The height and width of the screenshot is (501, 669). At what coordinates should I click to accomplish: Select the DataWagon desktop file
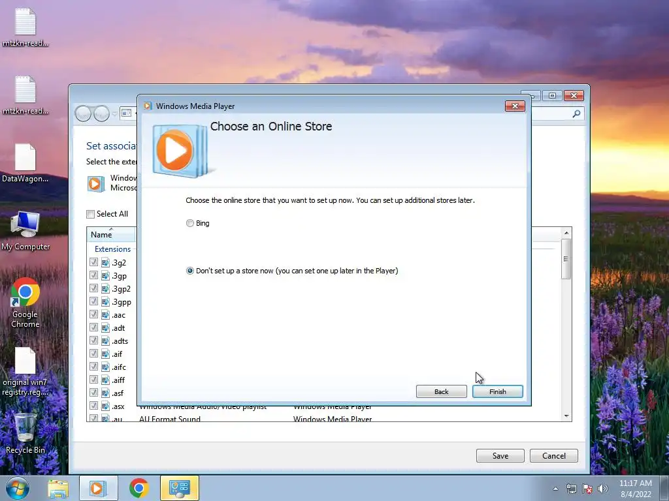25,163
